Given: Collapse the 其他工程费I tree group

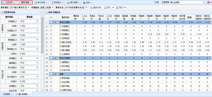Looking at the screenshot, I should tap(55, 22).
